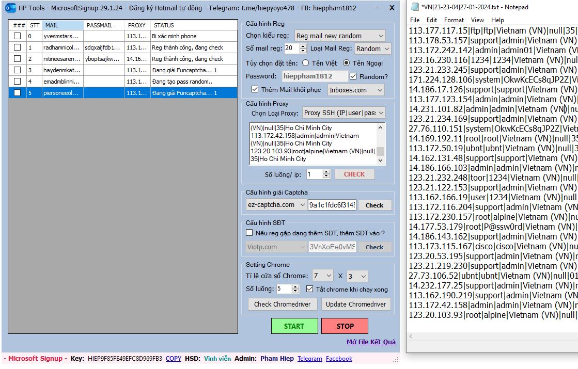Open the Chọn kiểu reg dropdown
The image size is (578, 369).
point(340,36)
